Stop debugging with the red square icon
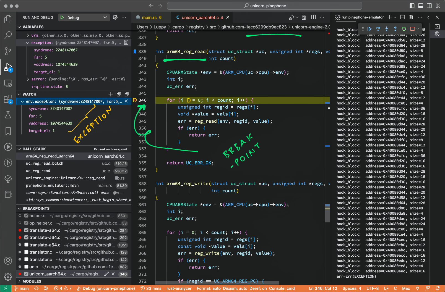Screen dimensions: 445x292 [x=412, y=29]
